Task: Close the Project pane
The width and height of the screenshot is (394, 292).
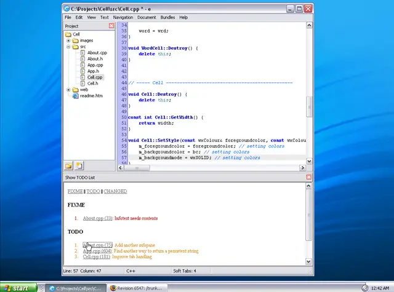Action: [x=111, y=26]
